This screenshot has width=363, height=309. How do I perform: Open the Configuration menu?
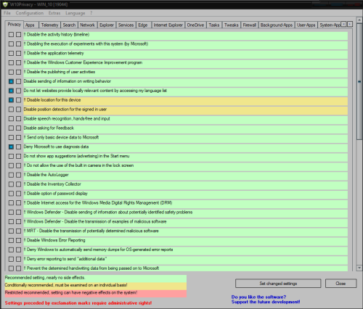pyautogui.click(x=30, y=13)
